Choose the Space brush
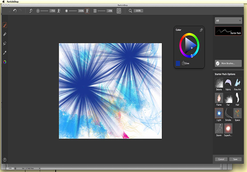 pyautogui.click(x=237, y=115)
